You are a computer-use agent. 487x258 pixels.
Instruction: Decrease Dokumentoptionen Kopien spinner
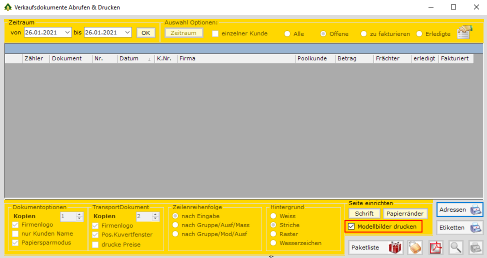click(x=79, y=218)
